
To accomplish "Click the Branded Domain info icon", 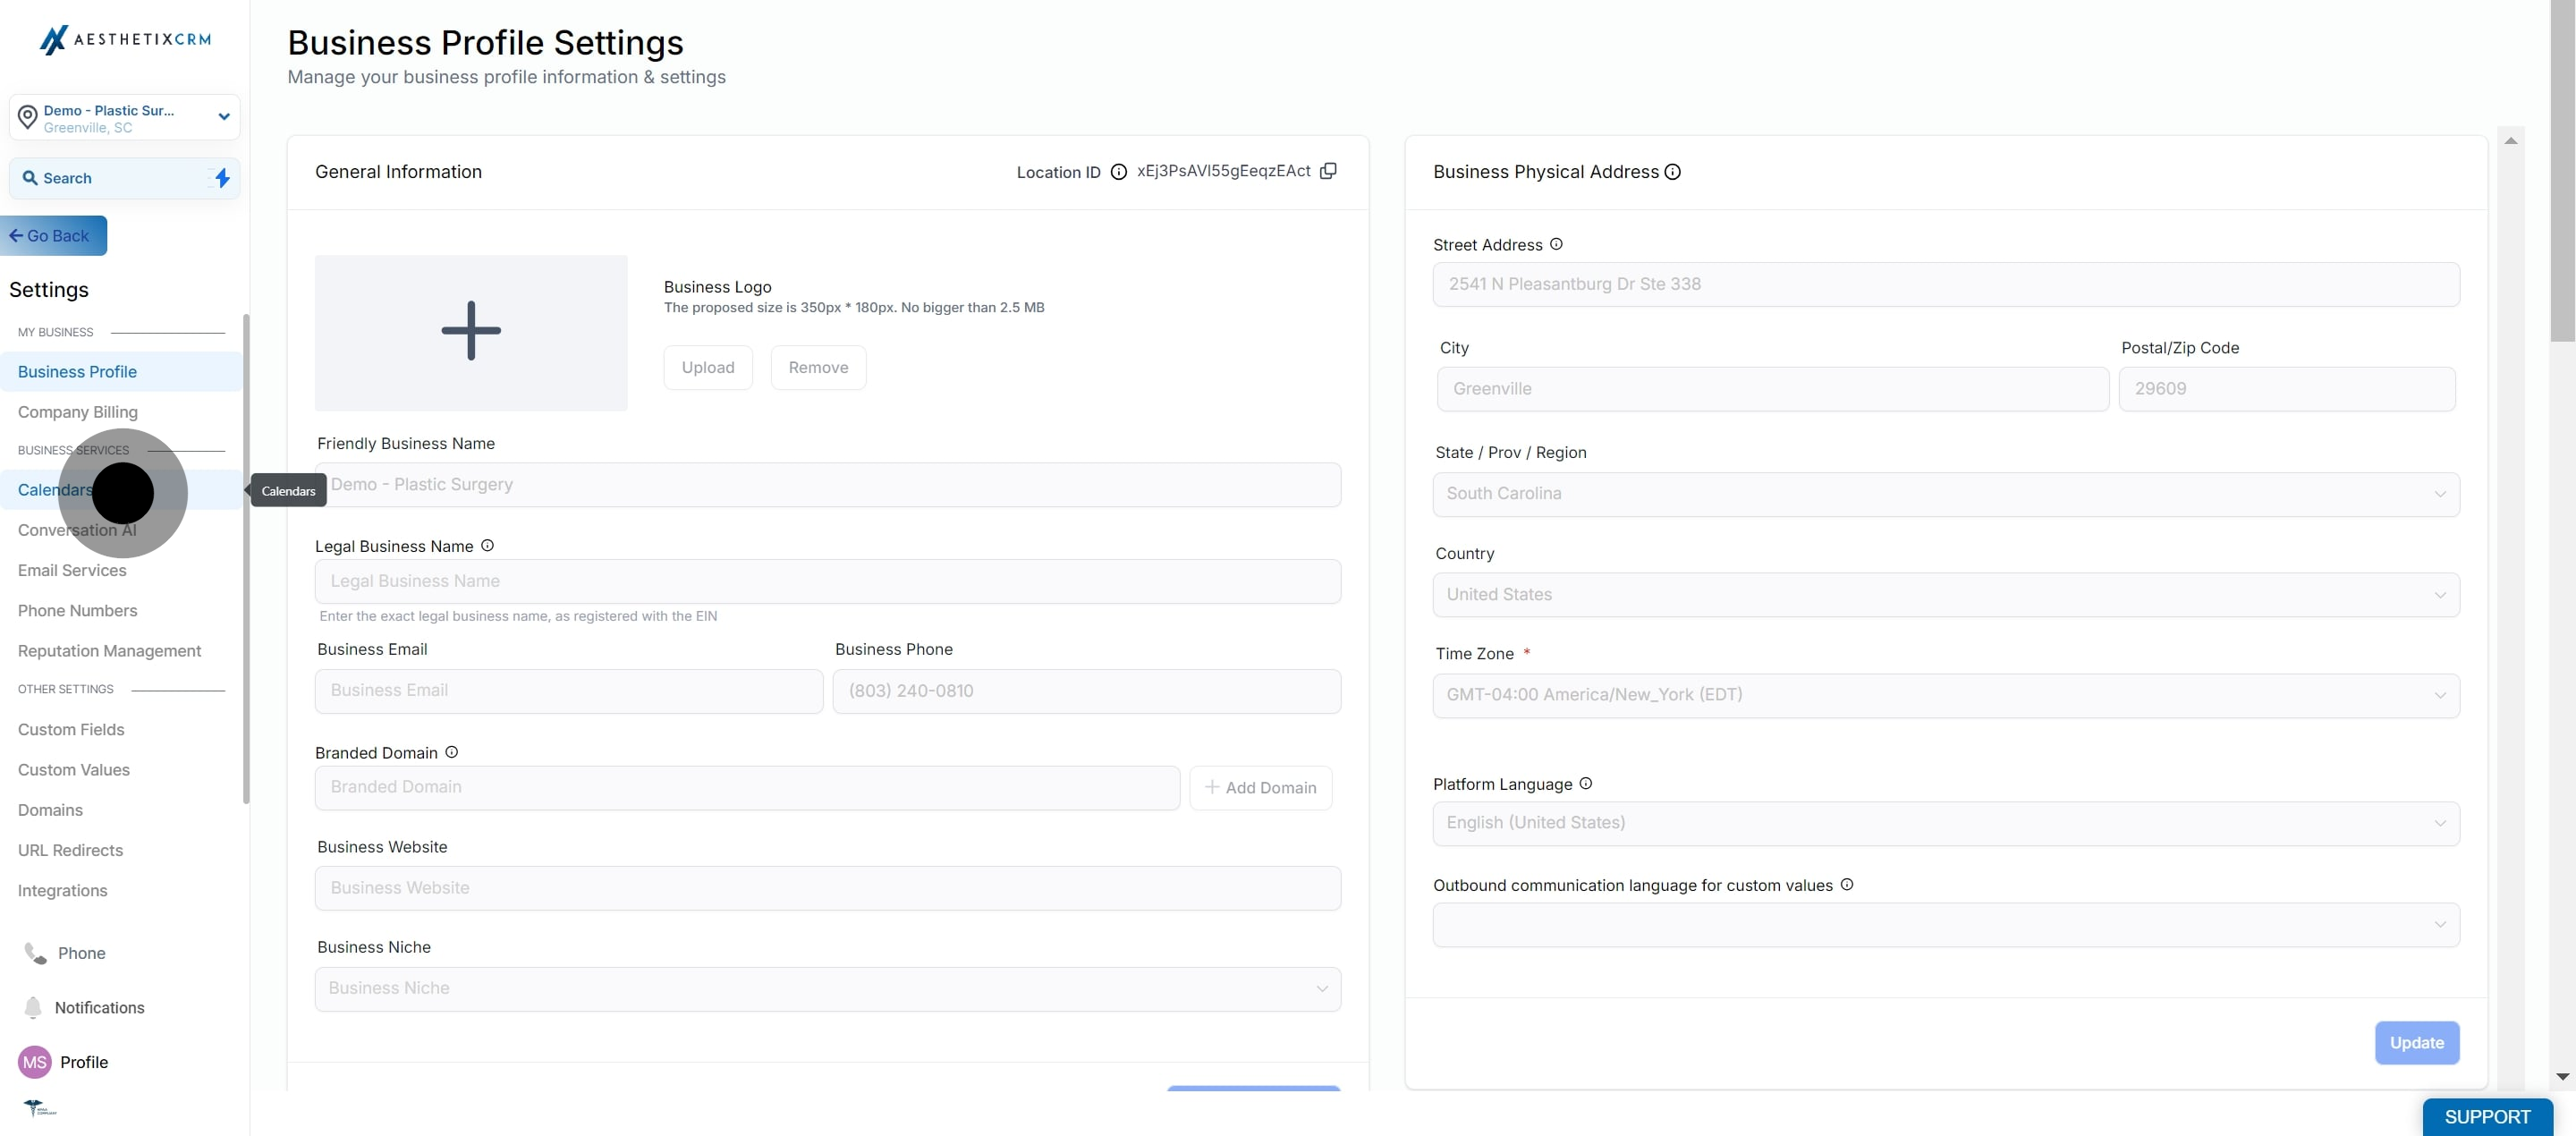I will pos(451,752).
